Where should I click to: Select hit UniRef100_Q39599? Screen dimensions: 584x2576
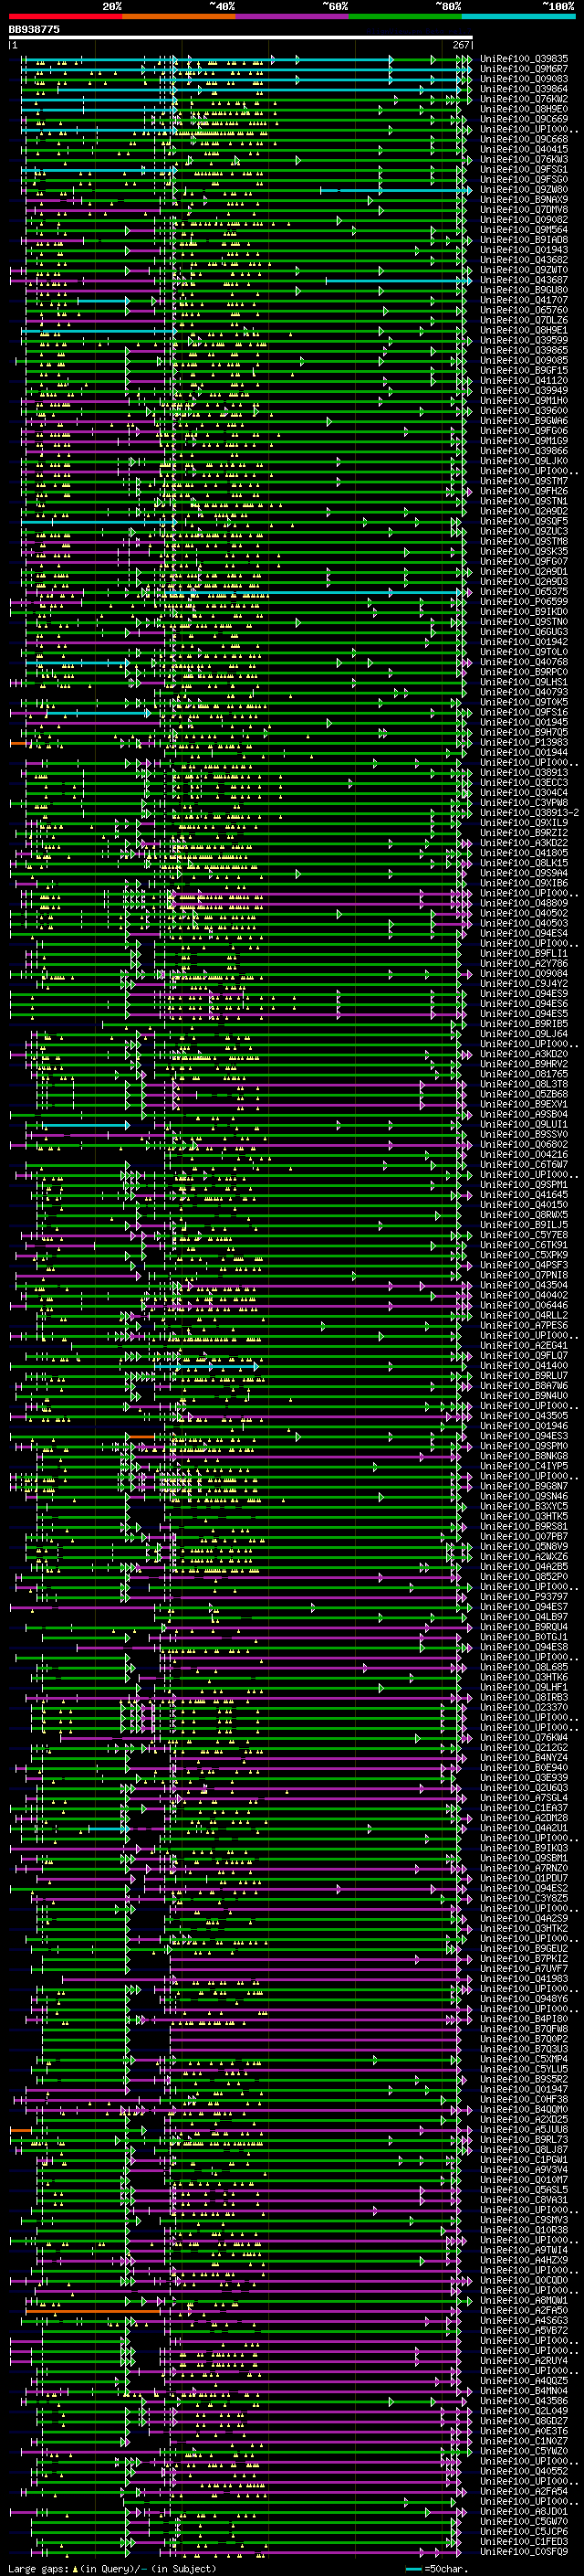[x=524, y=340]
